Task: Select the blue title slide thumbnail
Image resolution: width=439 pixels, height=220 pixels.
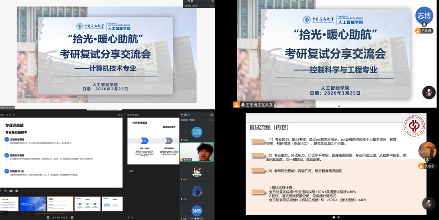Action: (x=33, y=204)
